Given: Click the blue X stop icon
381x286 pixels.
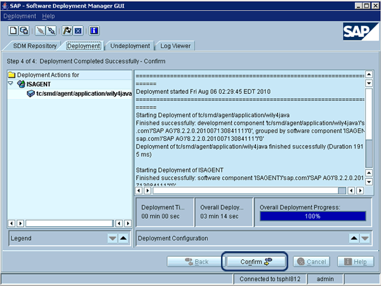Looking at the screenshot, I should pos(78,31).
